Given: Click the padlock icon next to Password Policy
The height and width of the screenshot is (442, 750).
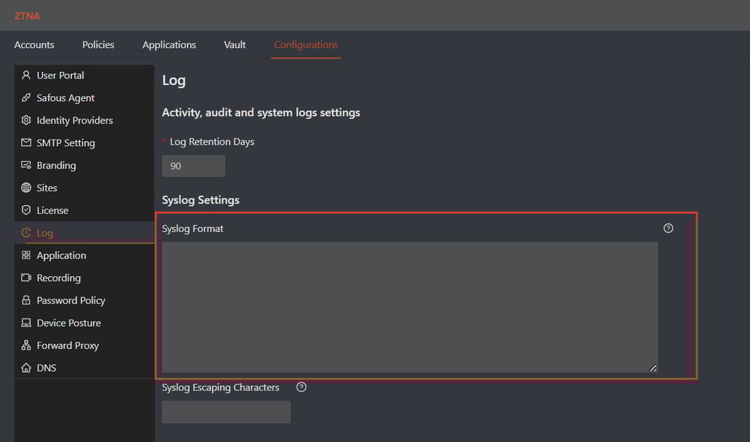Looking at the screenshot, I should click(x=25, y=300).
